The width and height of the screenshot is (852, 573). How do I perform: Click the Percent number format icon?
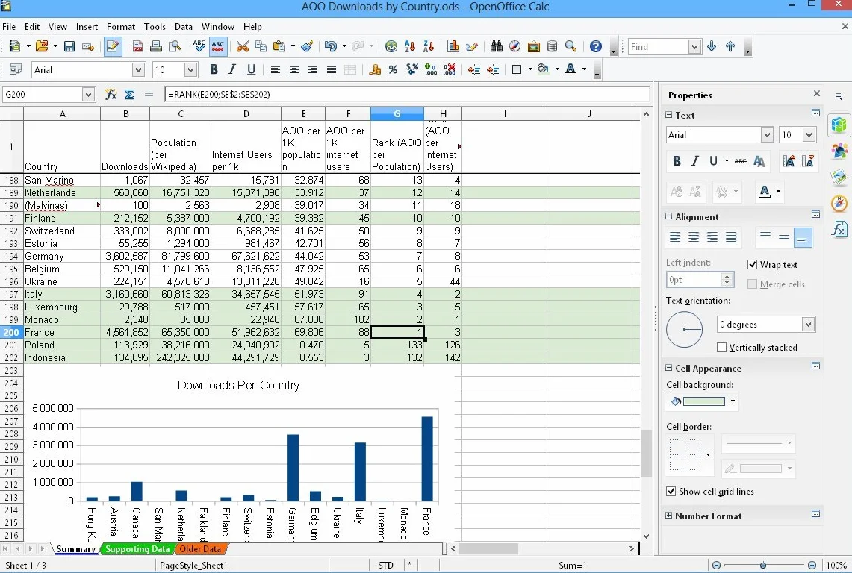(393, 69)
